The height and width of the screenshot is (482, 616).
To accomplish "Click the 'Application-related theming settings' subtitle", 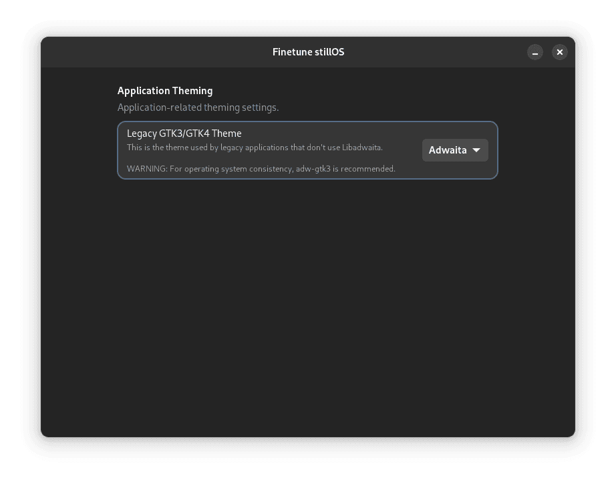I will click(198, 107).
